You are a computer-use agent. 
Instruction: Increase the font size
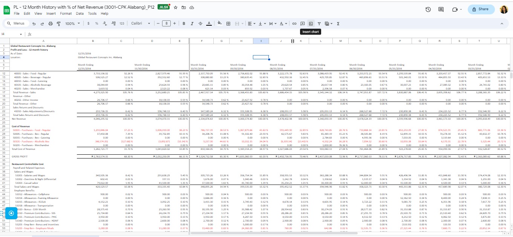click(175, 23)
